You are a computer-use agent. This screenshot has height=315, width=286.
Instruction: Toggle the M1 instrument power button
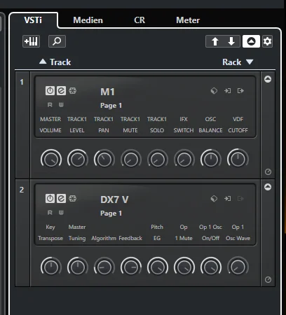pos(50,90)
